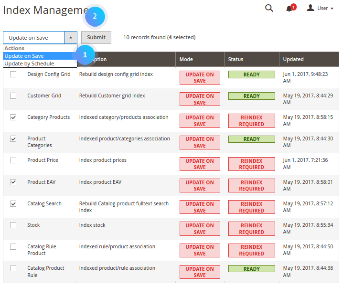This screenshot has height=287, width=343.
Task: Click the Mode column header
Action: tap(200, 59)
